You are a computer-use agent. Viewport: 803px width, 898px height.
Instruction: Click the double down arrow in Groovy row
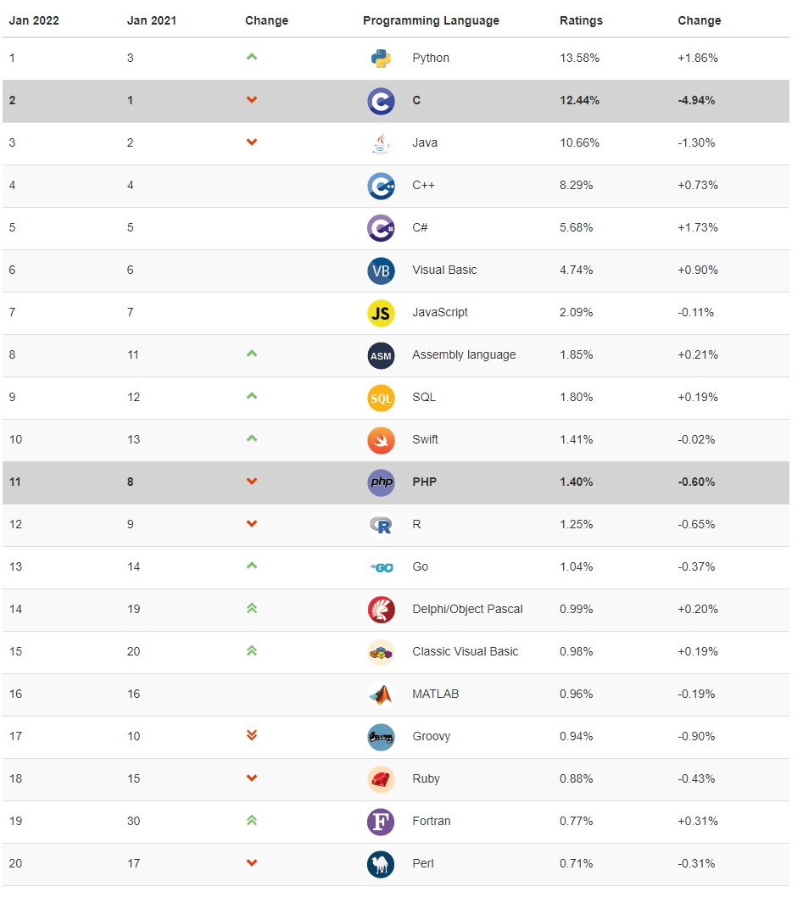(251, 735)
